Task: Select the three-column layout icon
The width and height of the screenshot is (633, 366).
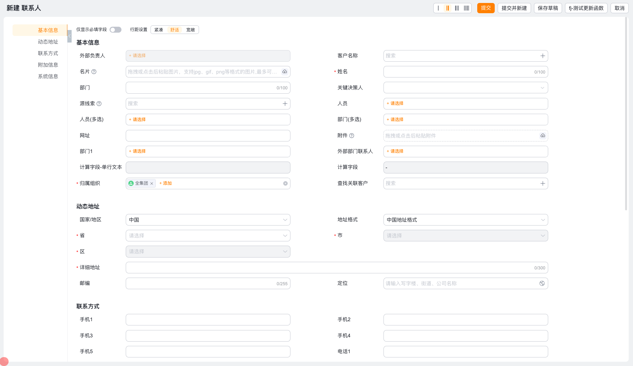Action: click(x=457, y=8)
